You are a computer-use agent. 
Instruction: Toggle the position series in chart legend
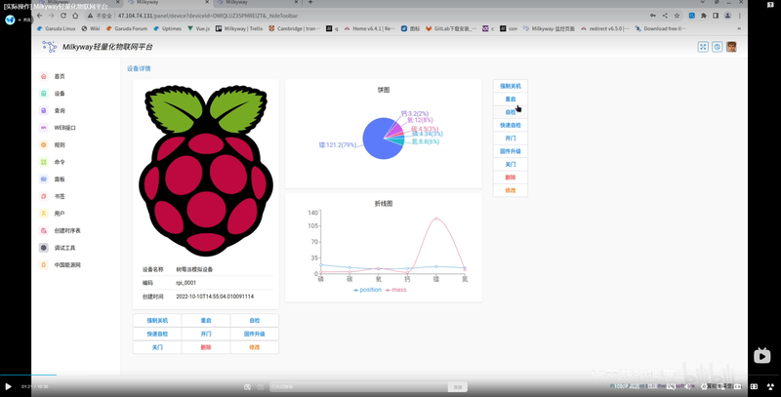click(x=367, y=290)
